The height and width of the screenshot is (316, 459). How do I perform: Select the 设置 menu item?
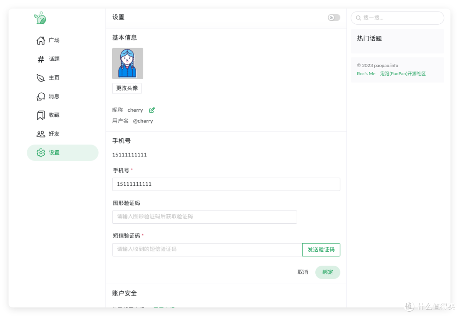62,153
